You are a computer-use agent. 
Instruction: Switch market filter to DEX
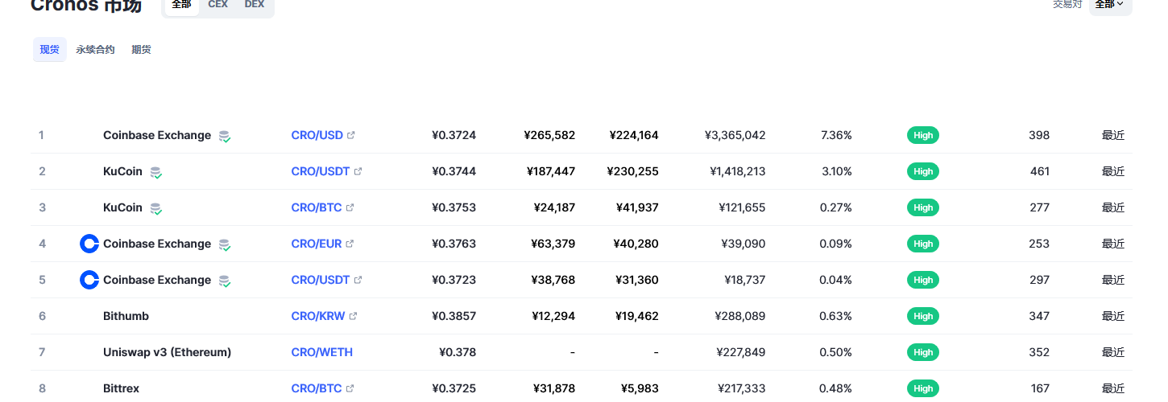[x=255, y=5]
